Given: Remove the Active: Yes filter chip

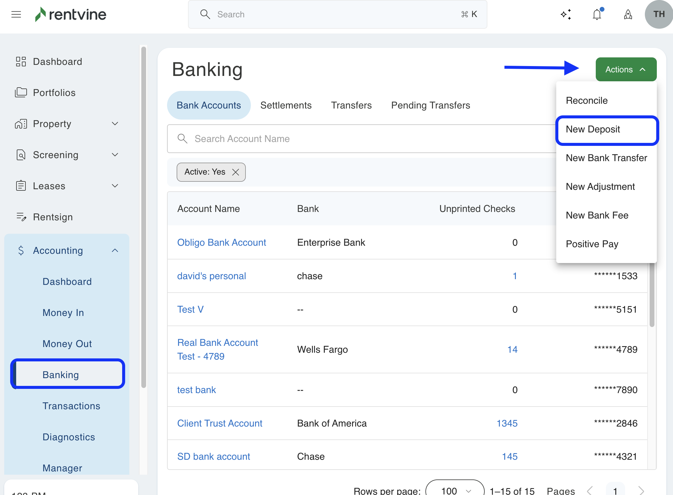Looking at the screenshot, I should click(236, 172).
